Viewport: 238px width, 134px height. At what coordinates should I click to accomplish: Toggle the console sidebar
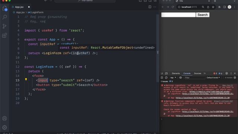[162, 78]
